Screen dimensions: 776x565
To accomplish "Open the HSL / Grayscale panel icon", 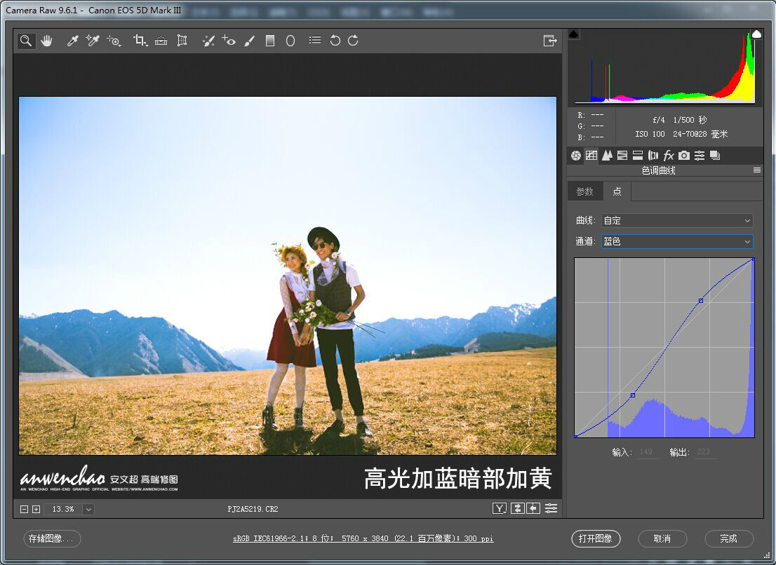I will [622, 156].
